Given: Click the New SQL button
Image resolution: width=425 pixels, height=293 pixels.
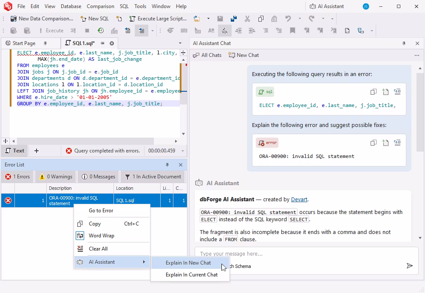Looking at the screenshot, I should 95,19.
